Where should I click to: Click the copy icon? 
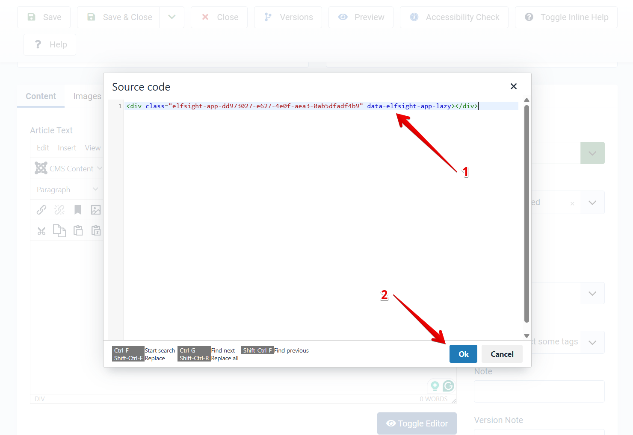click(59, 231)
